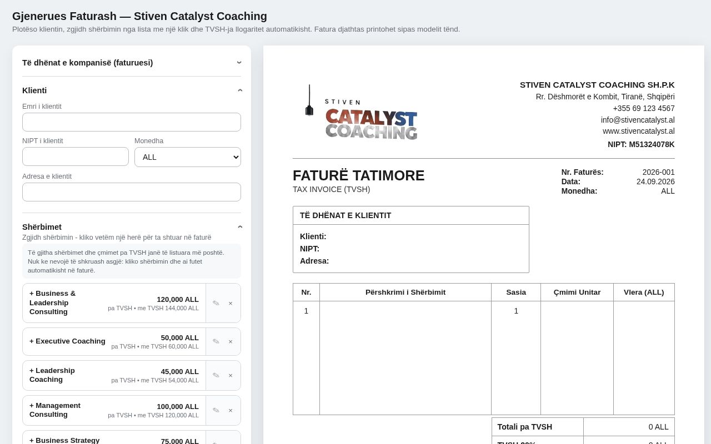This screenshot has width=711, height=444.
Task: Collapse the Shërbimet section
Action: 132,227
